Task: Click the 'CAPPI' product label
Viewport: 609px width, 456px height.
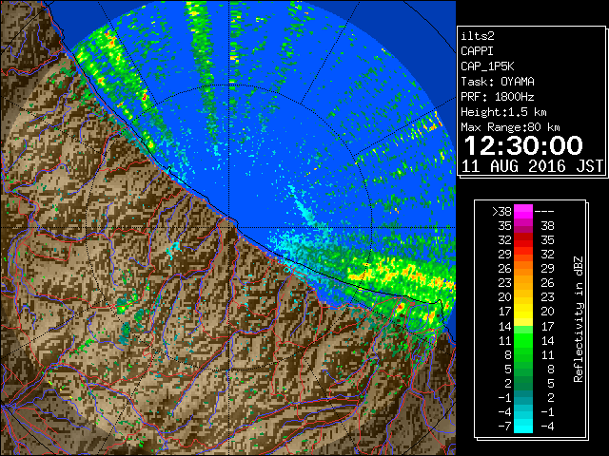Action: click(x=477, y=51)
